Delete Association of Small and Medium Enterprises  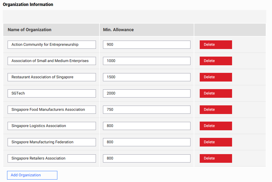pos(216,61)
